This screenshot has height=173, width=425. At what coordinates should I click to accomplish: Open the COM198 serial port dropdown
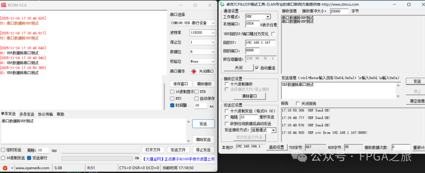coord(193,23)
